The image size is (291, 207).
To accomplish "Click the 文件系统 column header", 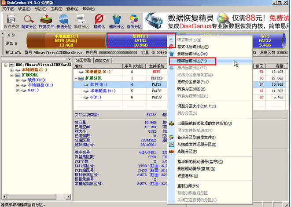I will point(157,66).
